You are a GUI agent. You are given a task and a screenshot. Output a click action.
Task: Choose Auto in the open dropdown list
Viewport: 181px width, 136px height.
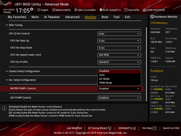(x=119, y=75)
